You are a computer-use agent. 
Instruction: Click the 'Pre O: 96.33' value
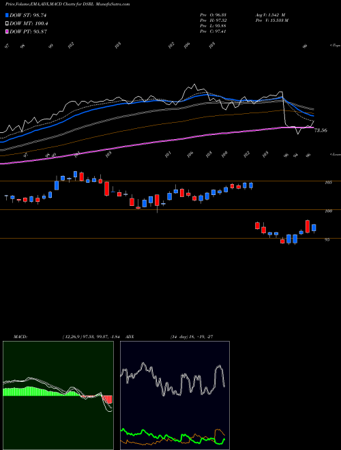point(214,15)
